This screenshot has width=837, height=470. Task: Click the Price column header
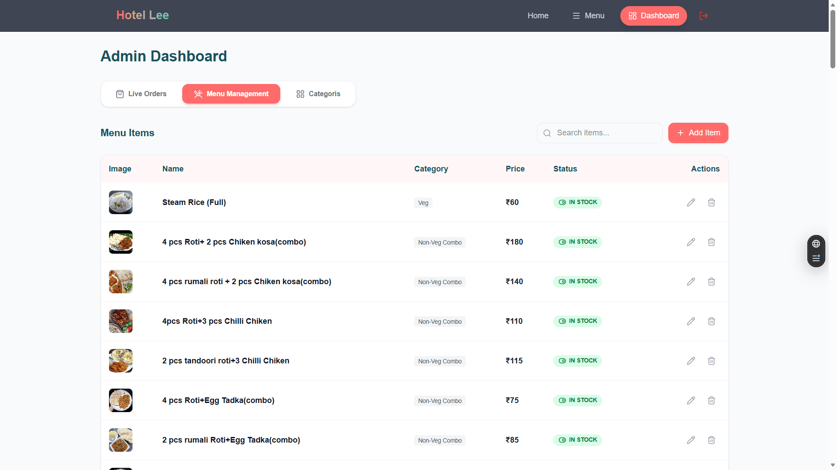pos(515,169)
